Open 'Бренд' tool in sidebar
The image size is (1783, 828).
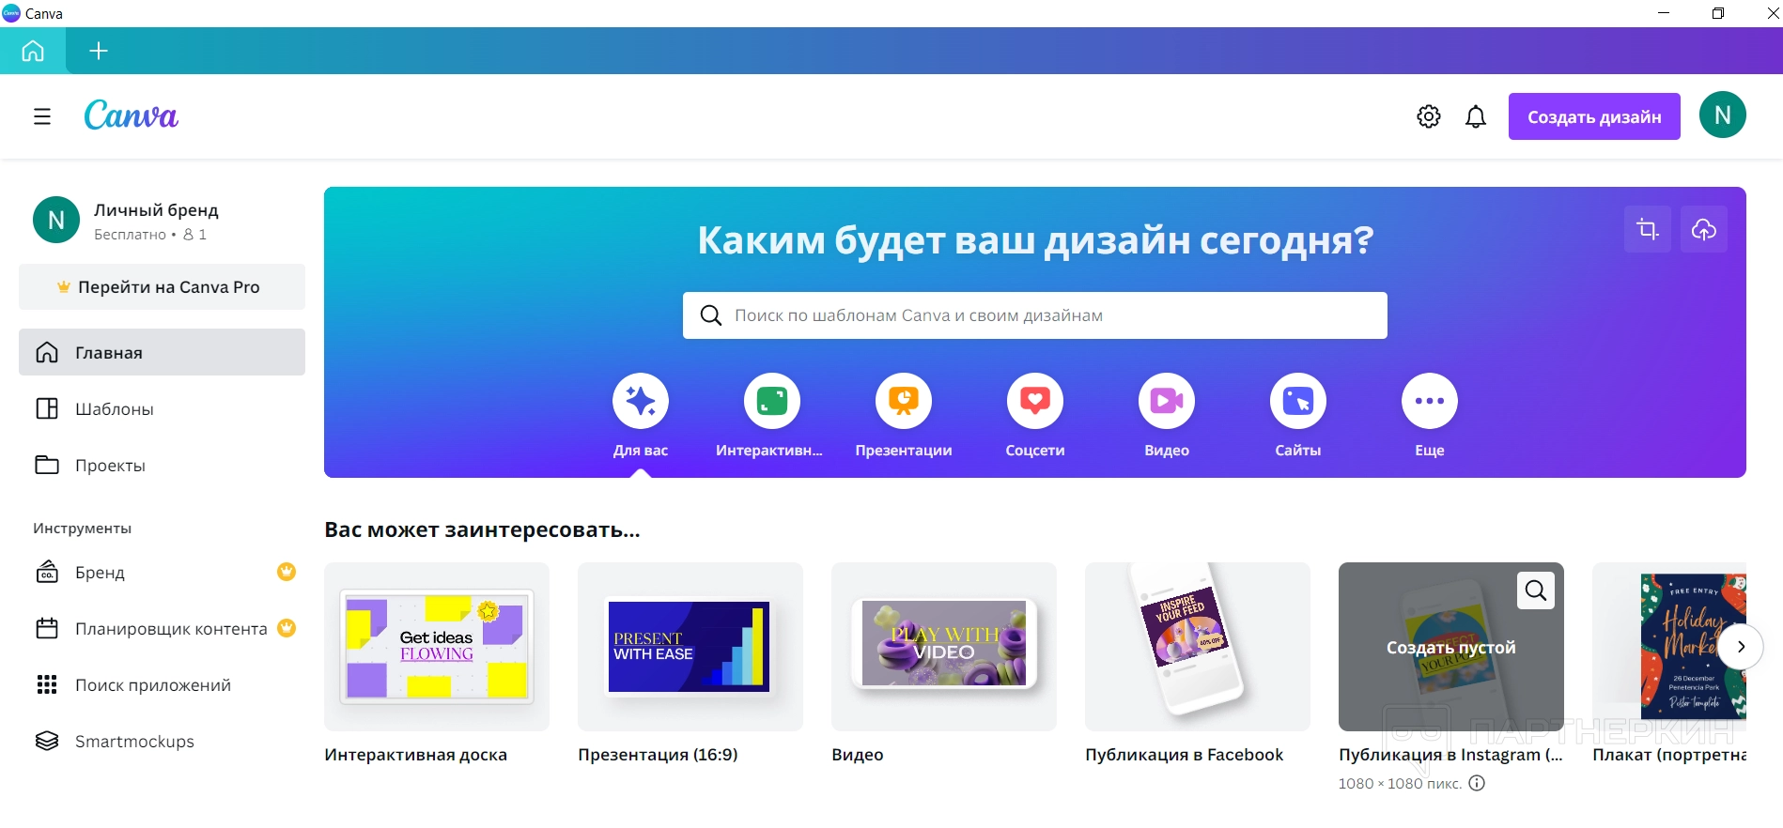coord(162,572)
